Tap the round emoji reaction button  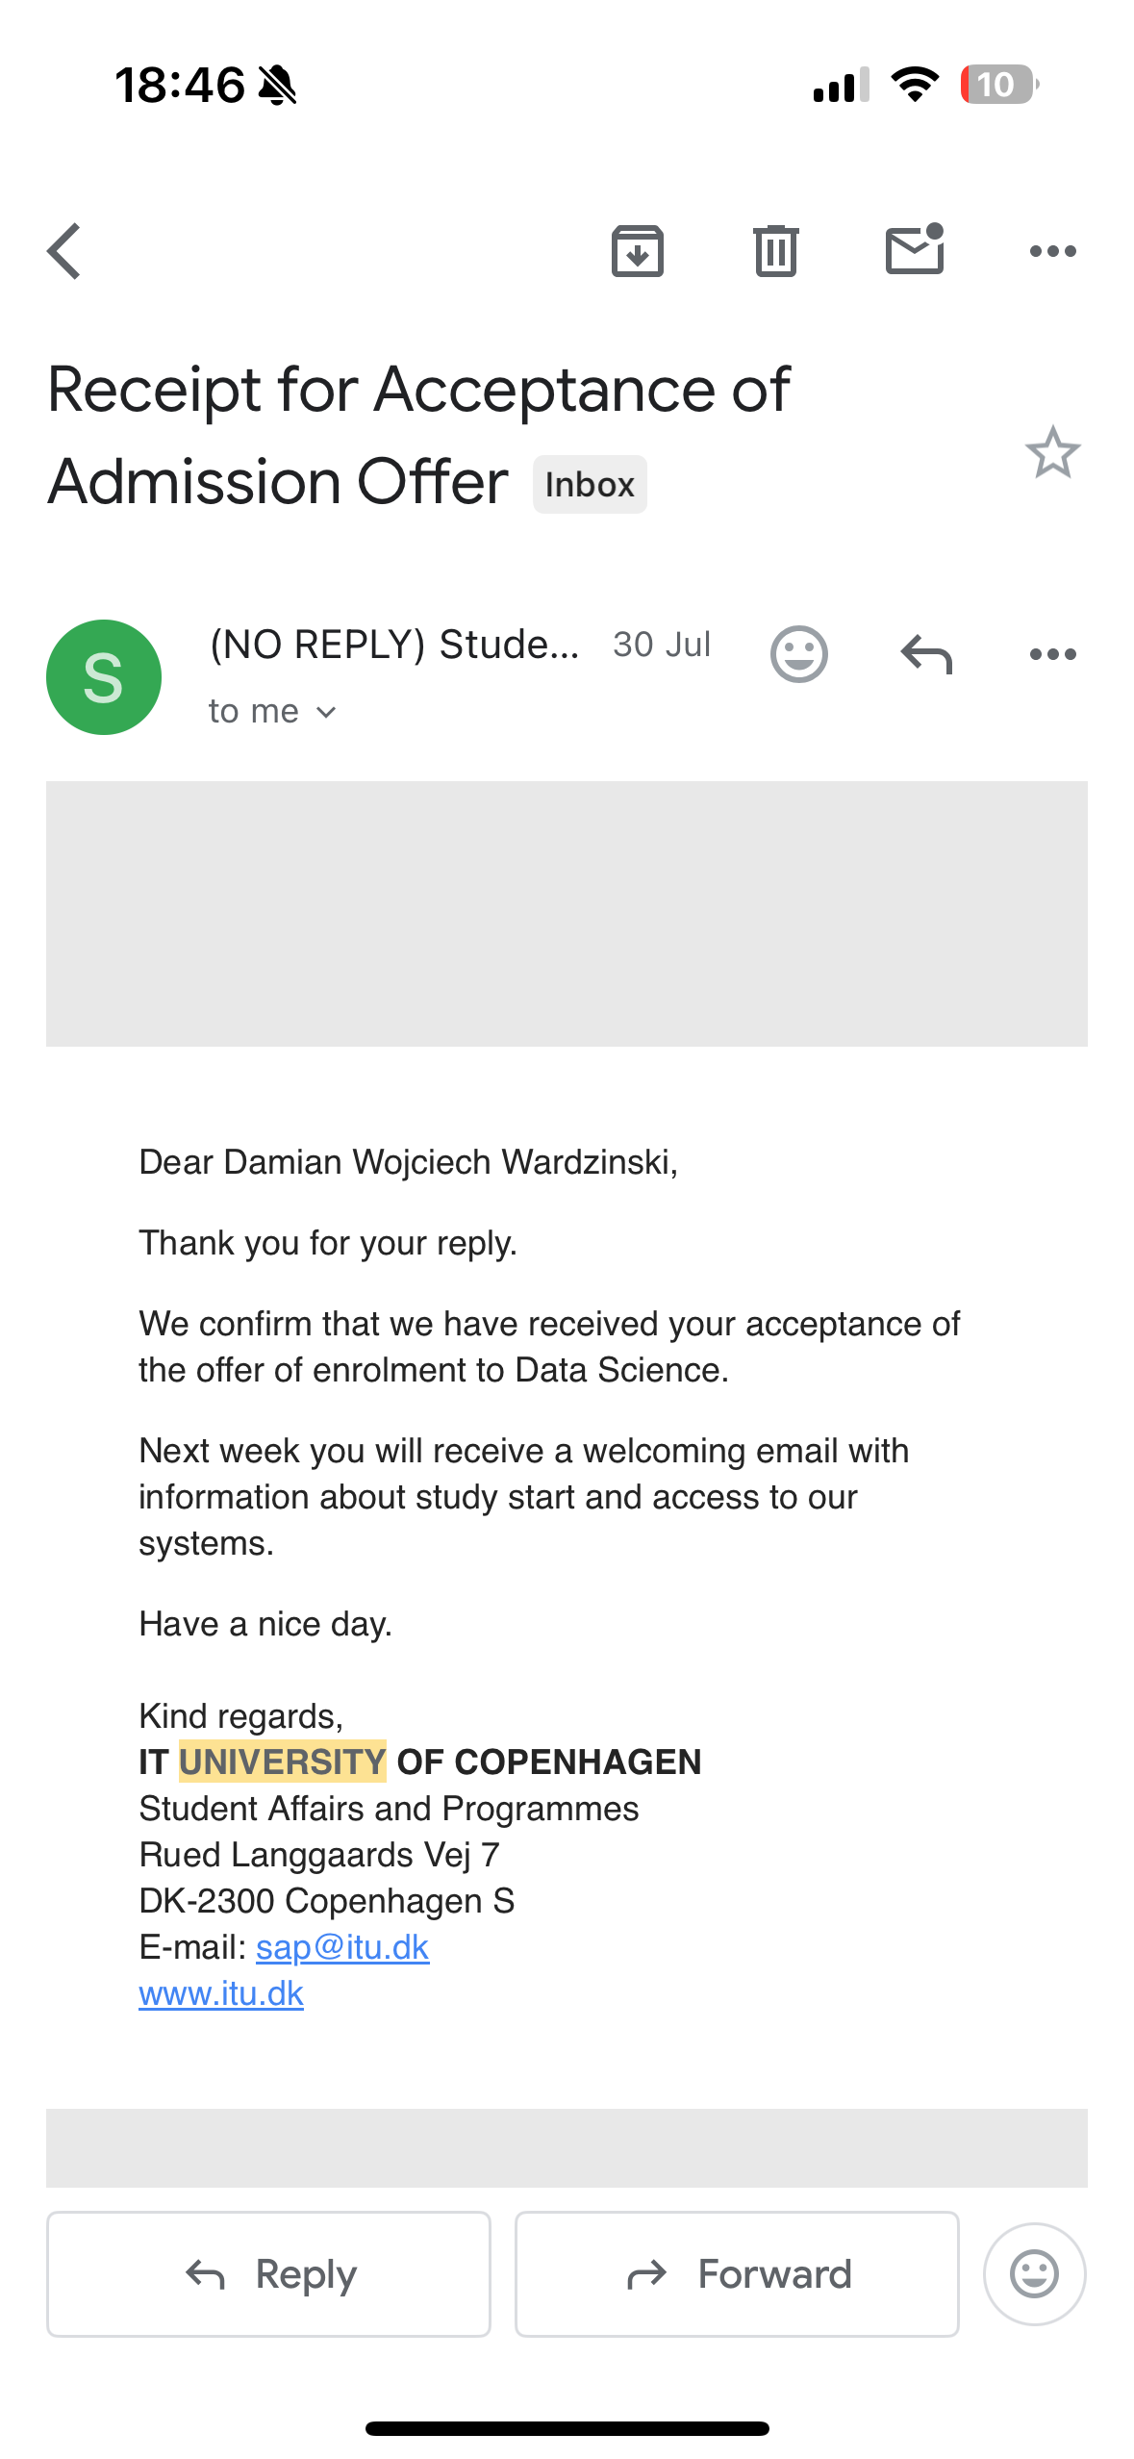click(x=1034, y=2274)
